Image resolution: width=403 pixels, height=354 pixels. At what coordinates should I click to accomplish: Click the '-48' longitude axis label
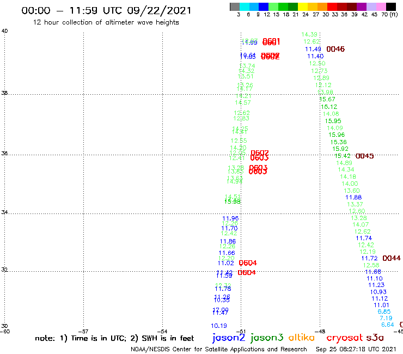(x=320, y=332)
